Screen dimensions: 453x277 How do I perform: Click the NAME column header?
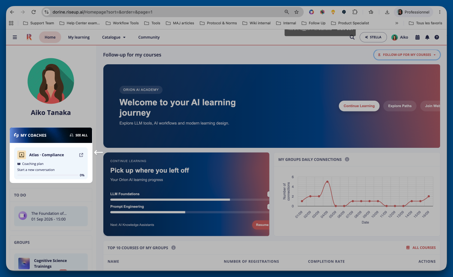click(x=113, y=261)
